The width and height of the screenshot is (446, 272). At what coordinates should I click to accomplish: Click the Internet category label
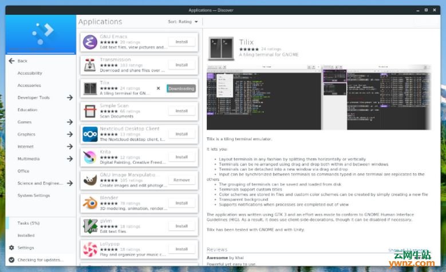tap(25, 146)
